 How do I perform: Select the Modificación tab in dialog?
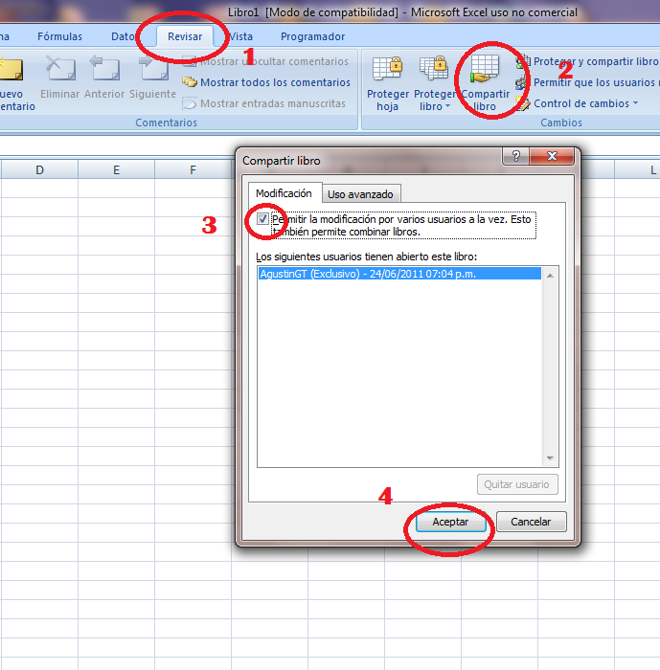[x=284, y=193]
